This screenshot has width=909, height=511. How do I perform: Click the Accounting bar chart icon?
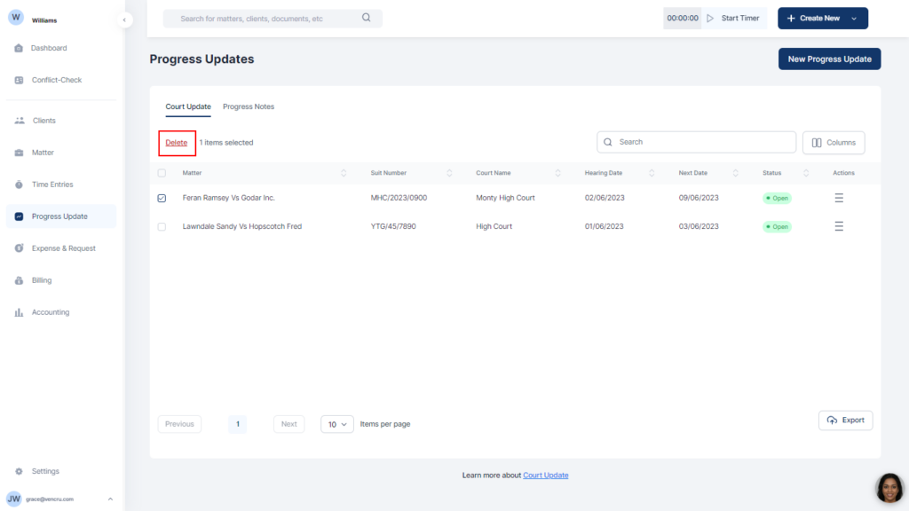[x=19, y=312]
